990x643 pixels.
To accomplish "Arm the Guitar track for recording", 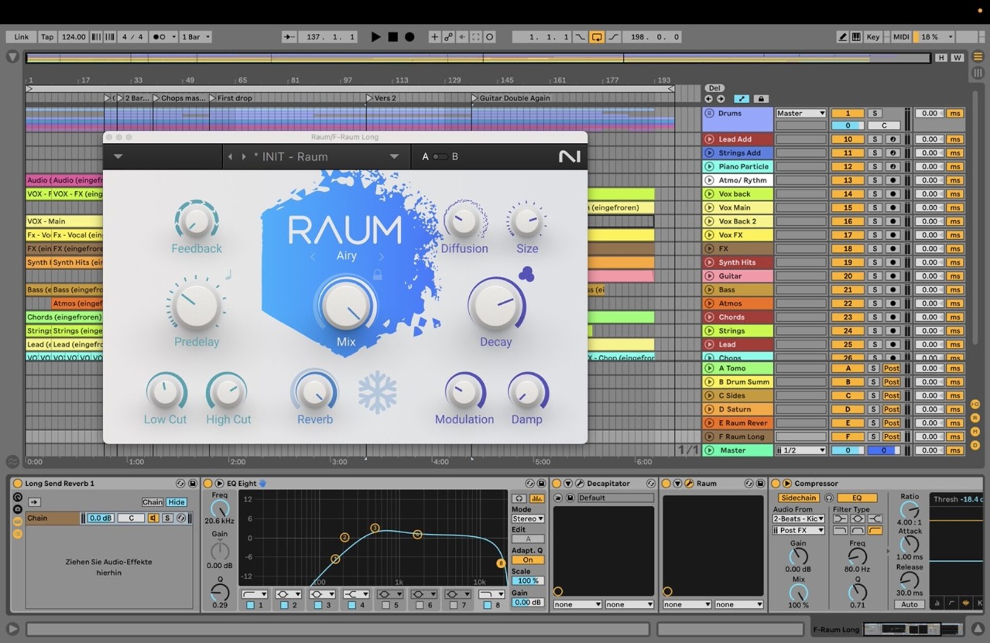I will click(x=893, y=276).
